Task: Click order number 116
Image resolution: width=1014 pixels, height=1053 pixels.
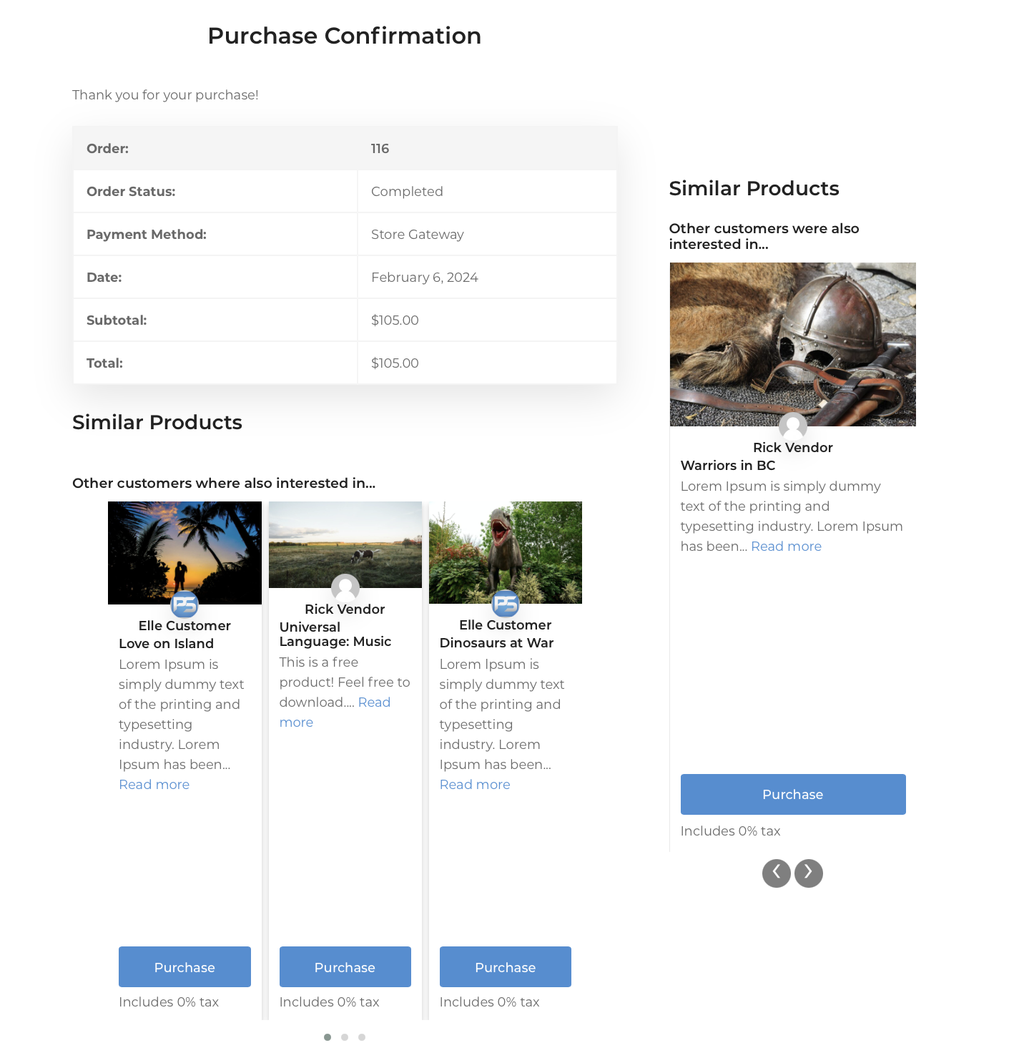Action: (380, 149)
